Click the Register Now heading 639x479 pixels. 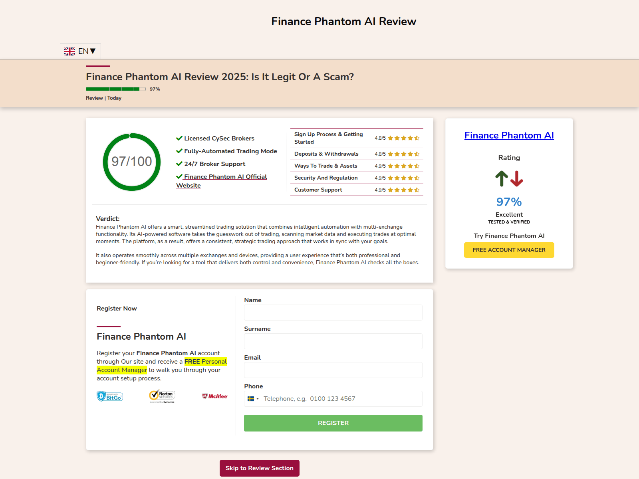(x=117, y=309)
